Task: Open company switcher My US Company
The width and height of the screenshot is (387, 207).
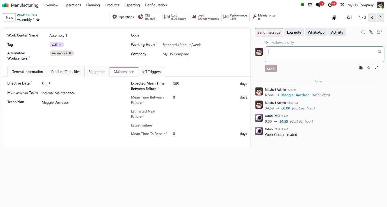Action: click(x=360, y=5)
